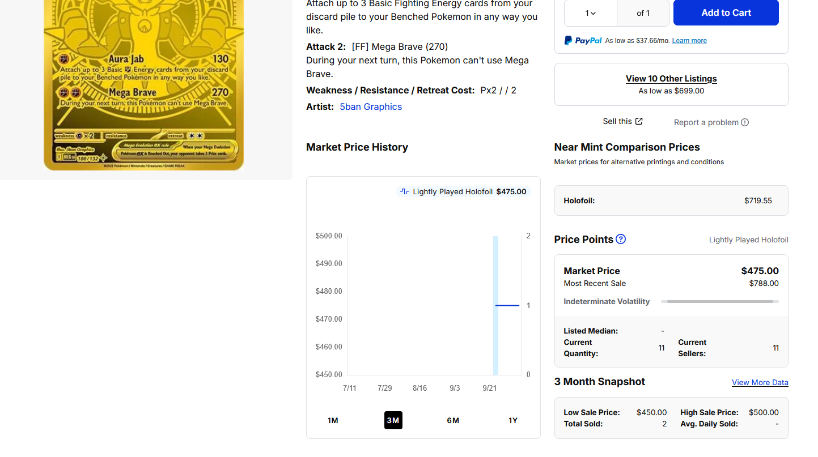Image resolution: width=818 pixels, height=457 pixels.
Task: Click the Current Quantity value 11
Action: [662, 348]
